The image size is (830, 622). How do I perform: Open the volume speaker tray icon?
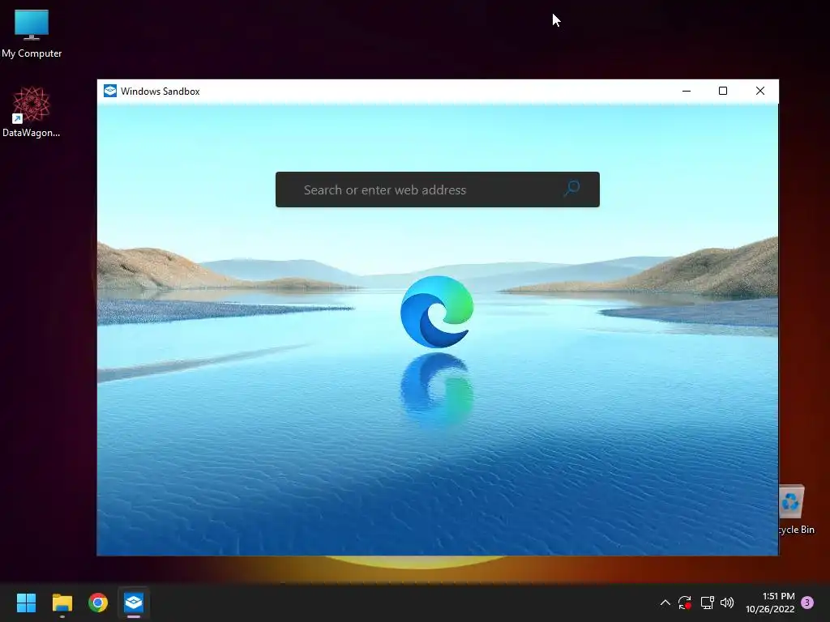click(x=727, y=603)
